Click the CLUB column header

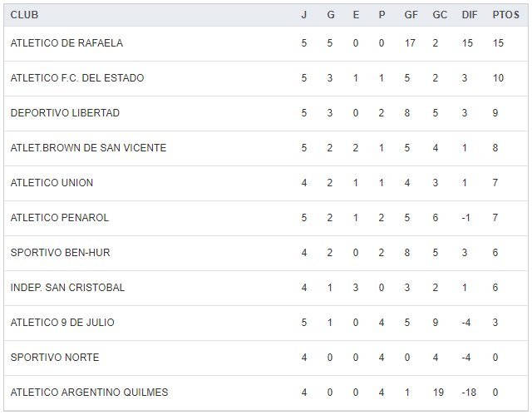click(x=24, y=15)
